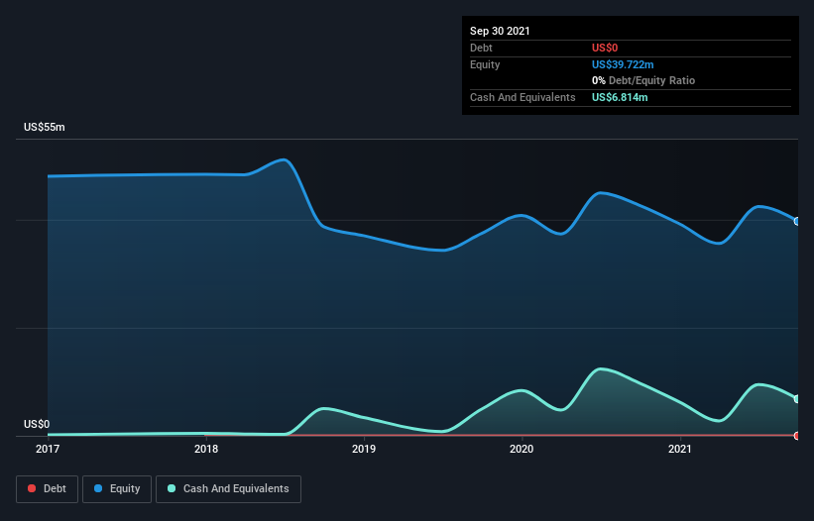Click the US$0 y-axis label
Screen dimensions: 814x521
coord(37,424)
